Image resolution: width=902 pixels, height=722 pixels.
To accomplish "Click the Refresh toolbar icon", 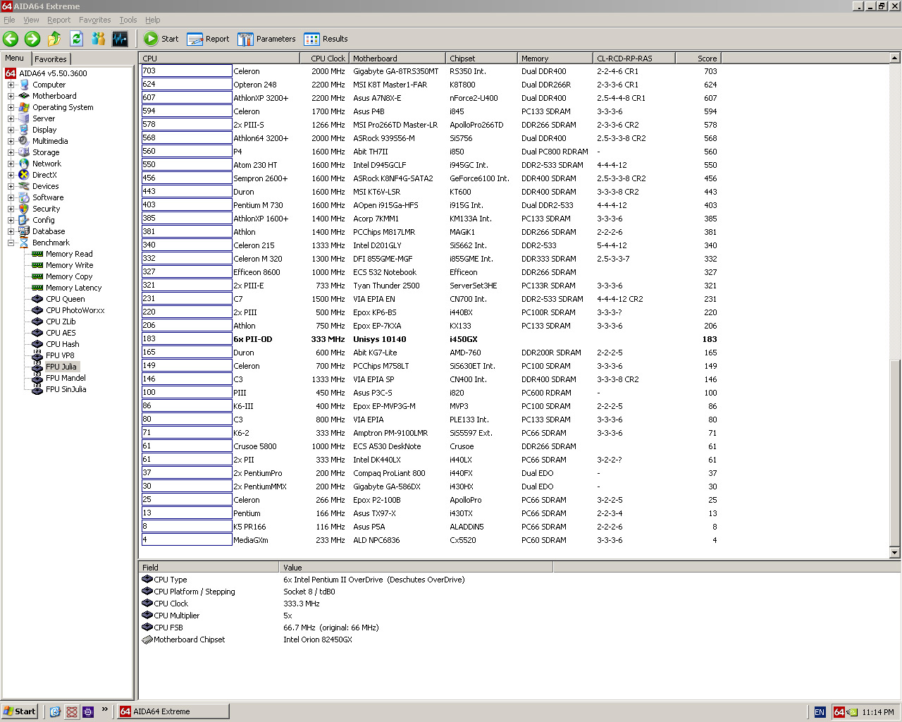I will tap(76, 39).
